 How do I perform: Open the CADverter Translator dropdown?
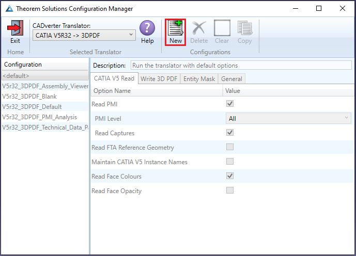[x=84, y=36]
